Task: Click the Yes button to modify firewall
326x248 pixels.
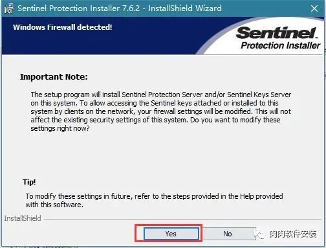Action: coord(171,234)
